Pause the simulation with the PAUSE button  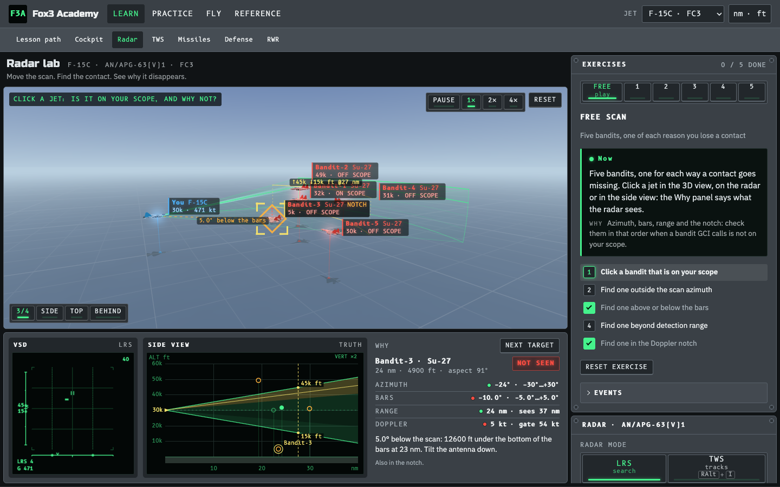coord(444,101)
